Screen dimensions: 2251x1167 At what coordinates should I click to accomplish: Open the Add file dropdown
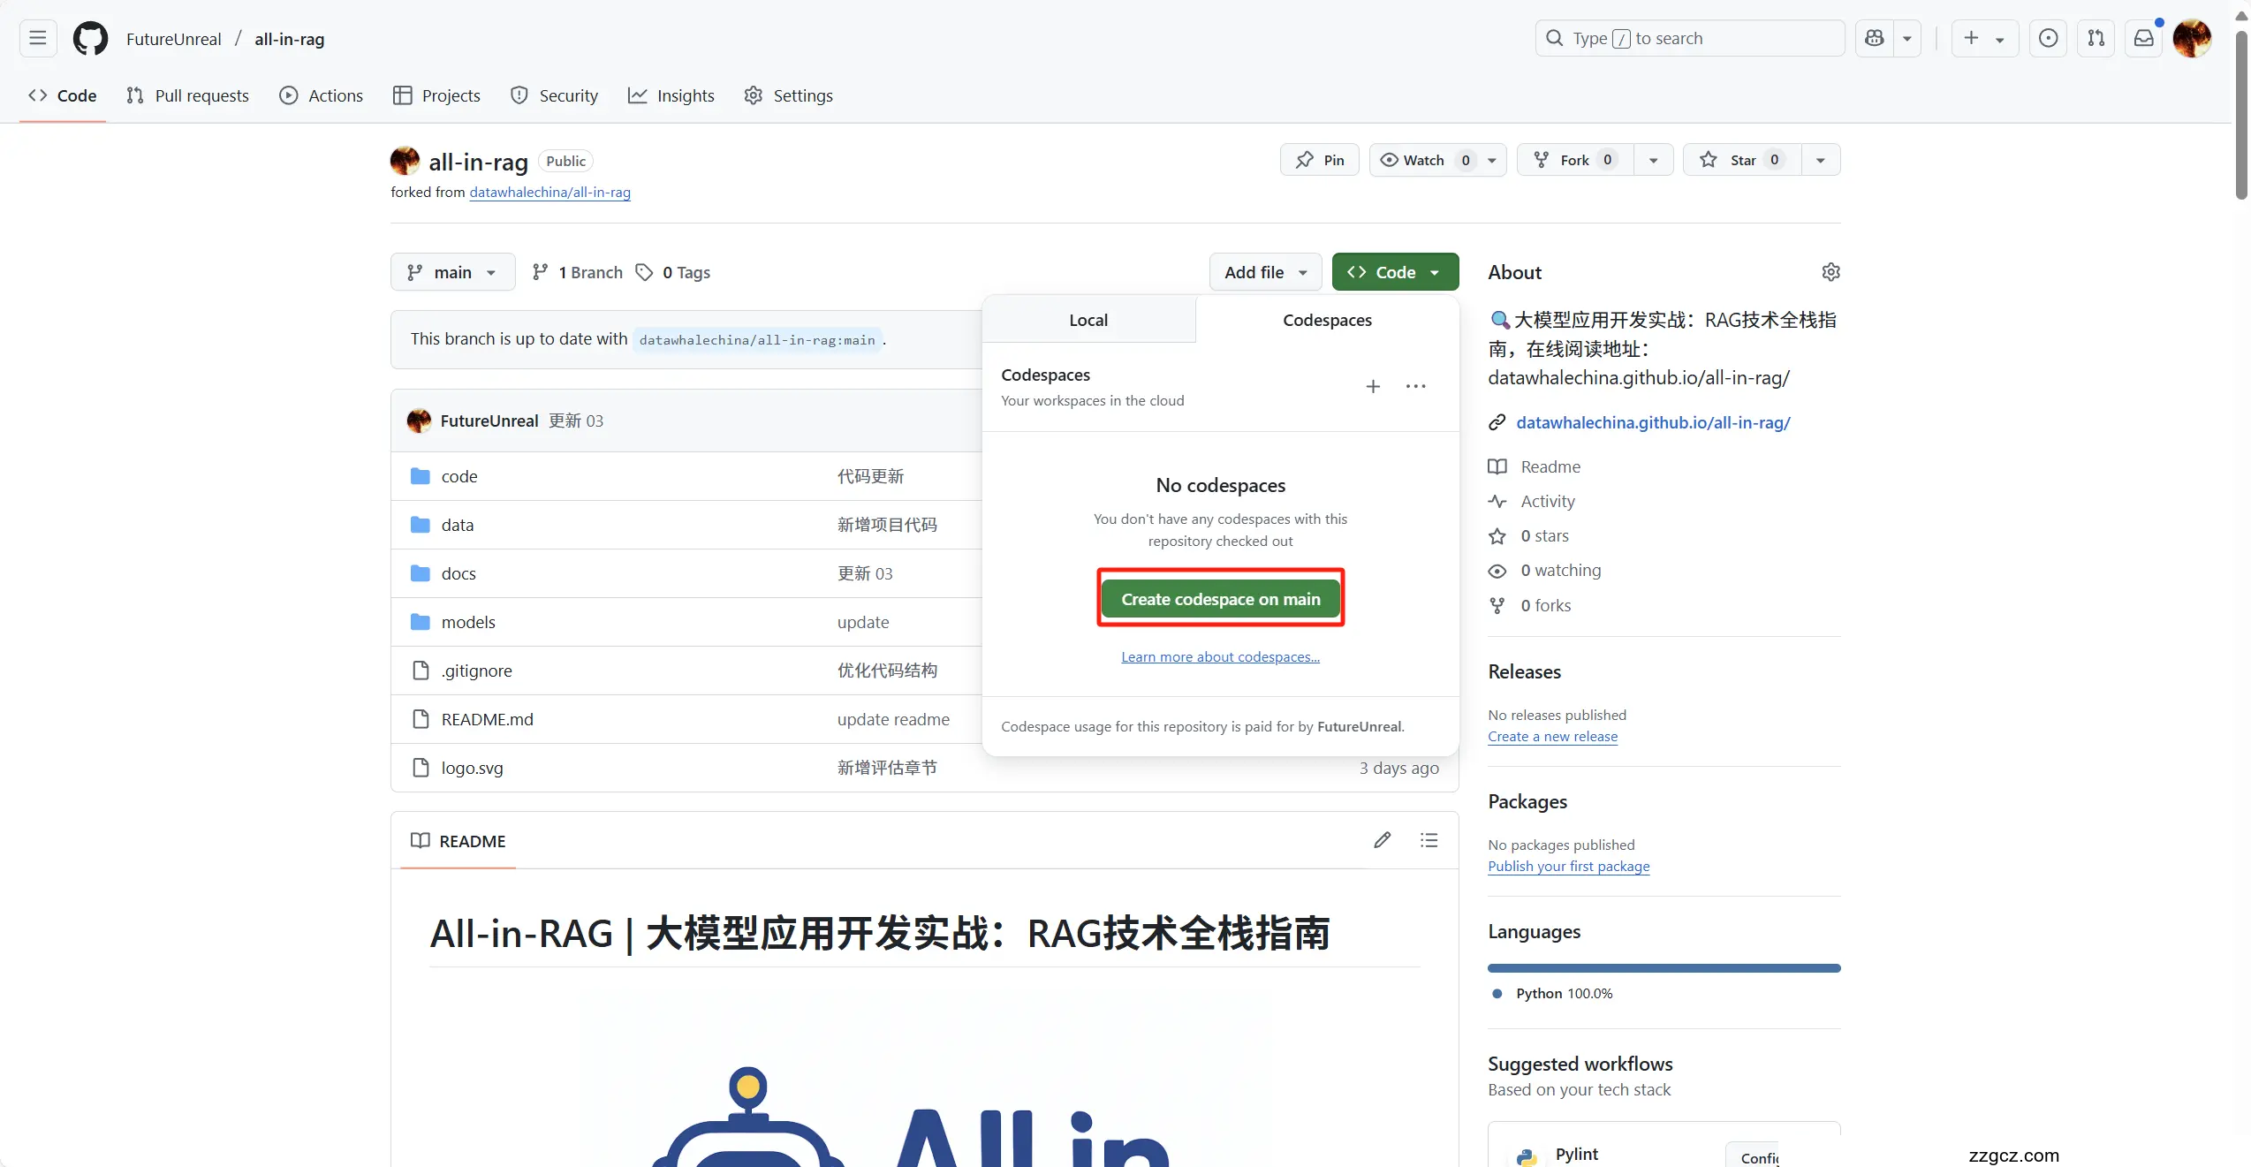tap(1265, 272)
